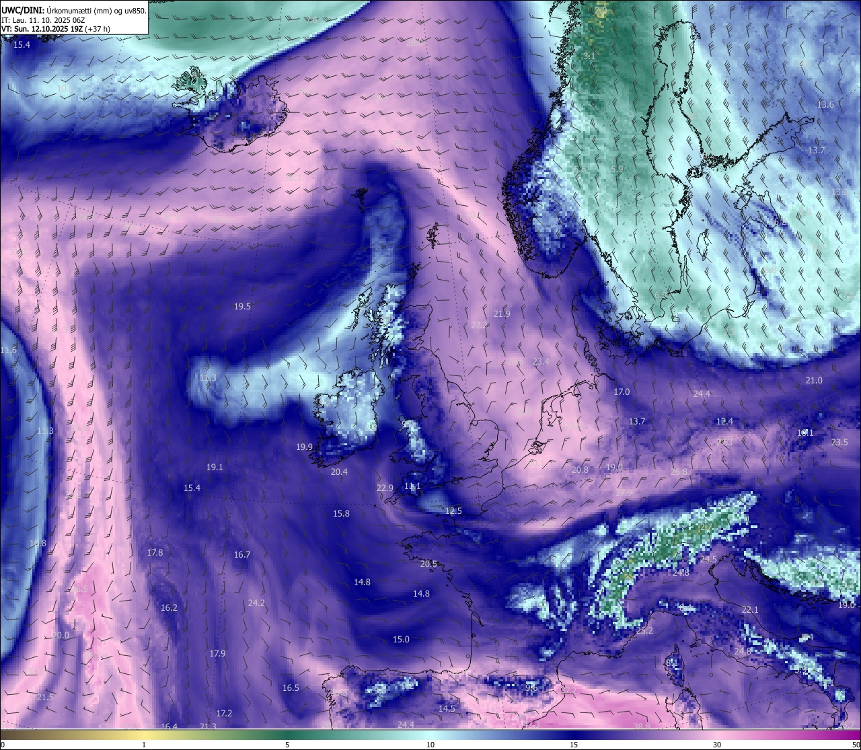This screenshot has height=750, width=861.
Task: Click the '5' tick on the colour scale
Action: [287, 745]
